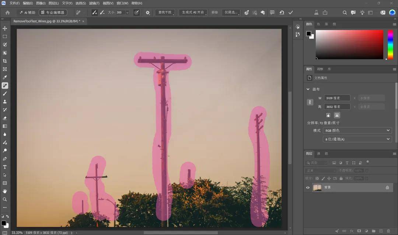Click the 查找干扰 button
Screen dimensions: 398x235
coord(165,12)
